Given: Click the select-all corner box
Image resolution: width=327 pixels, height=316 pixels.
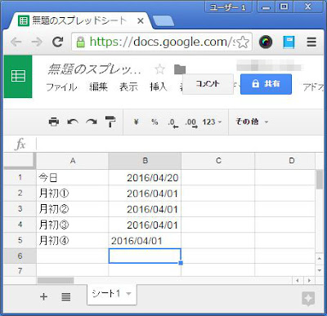Looking at the screenshot, I should [20, 161].
